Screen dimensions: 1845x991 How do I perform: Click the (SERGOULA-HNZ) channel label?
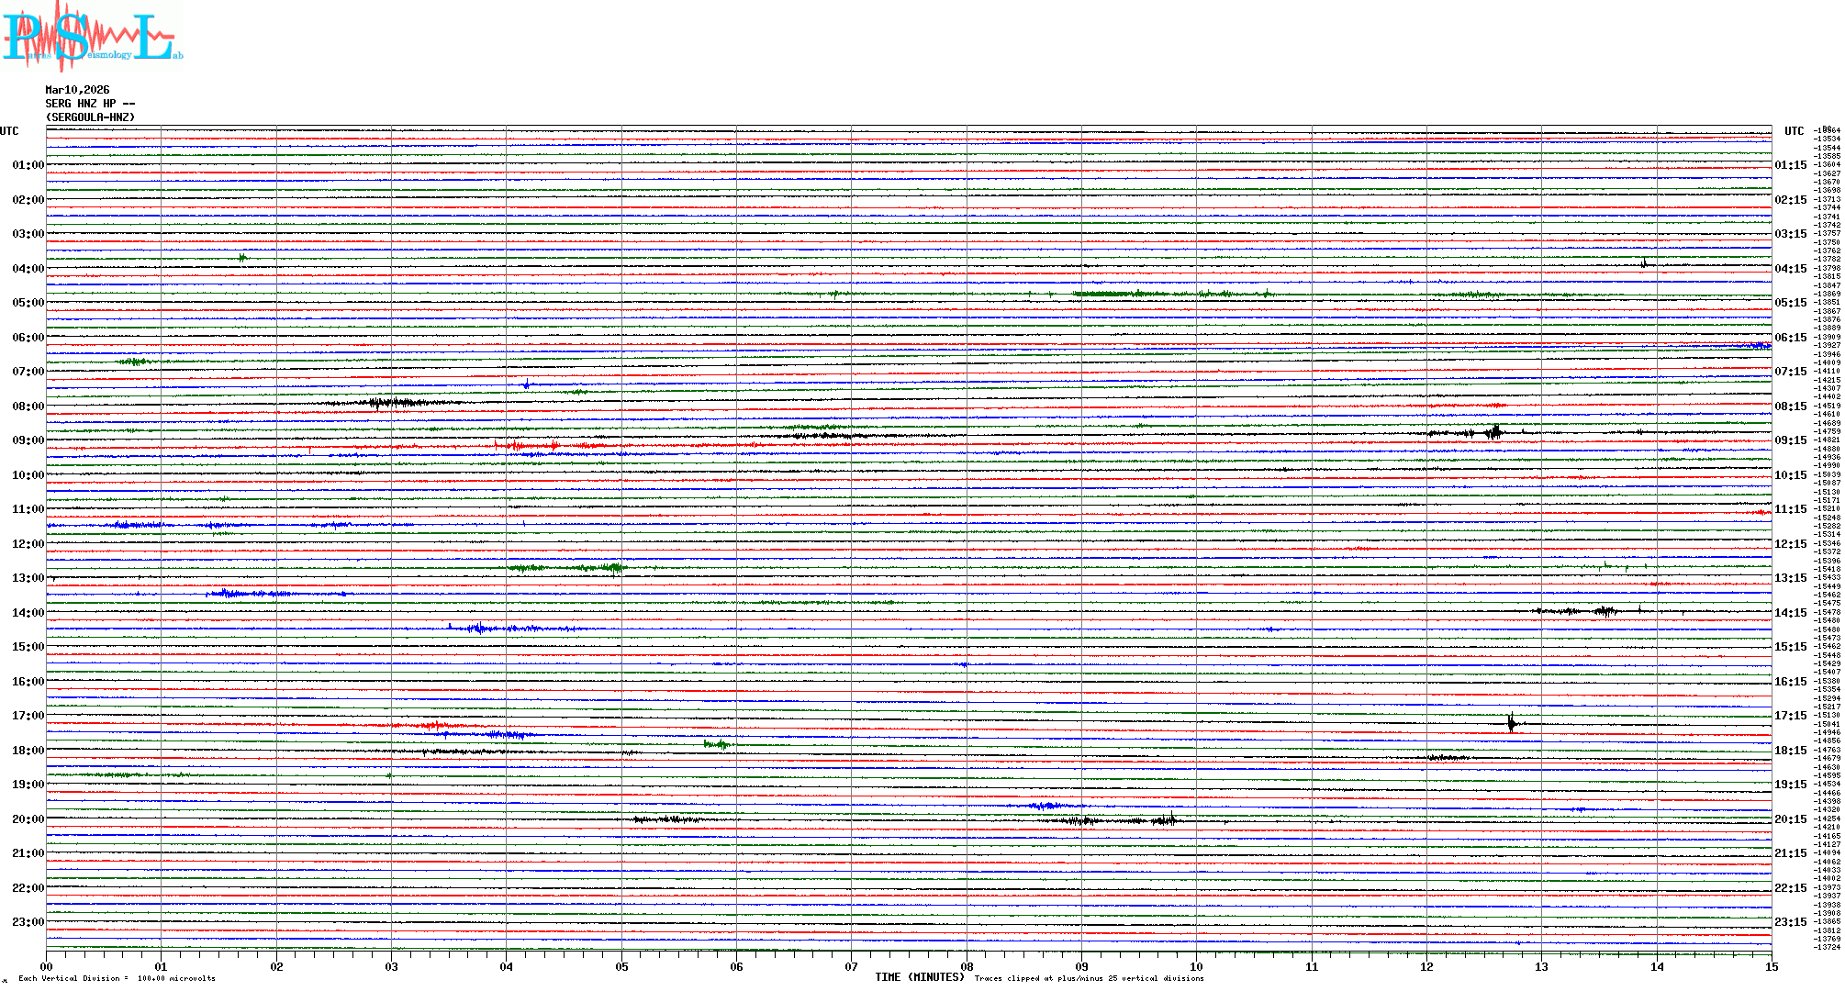click(x=90, y=117)
